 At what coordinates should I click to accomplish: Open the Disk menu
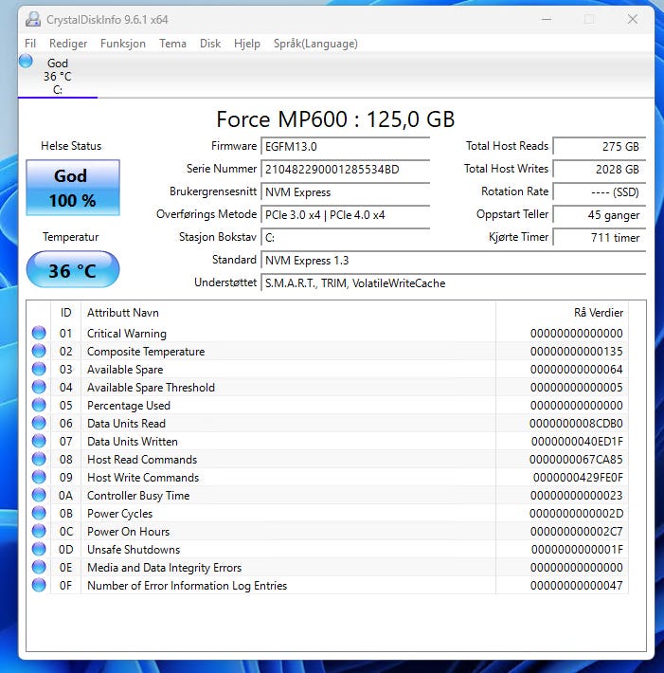click(x=210, y=44)
